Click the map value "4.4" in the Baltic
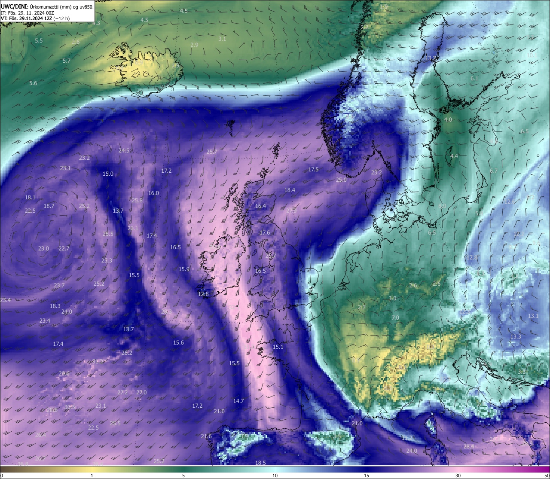The width and height of the screenshot is (550, 479). [x=454, y=156]
